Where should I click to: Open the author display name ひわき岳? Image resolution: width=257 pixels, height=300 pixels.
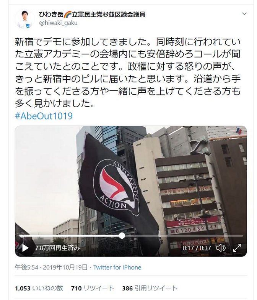[x=51, y=14]
